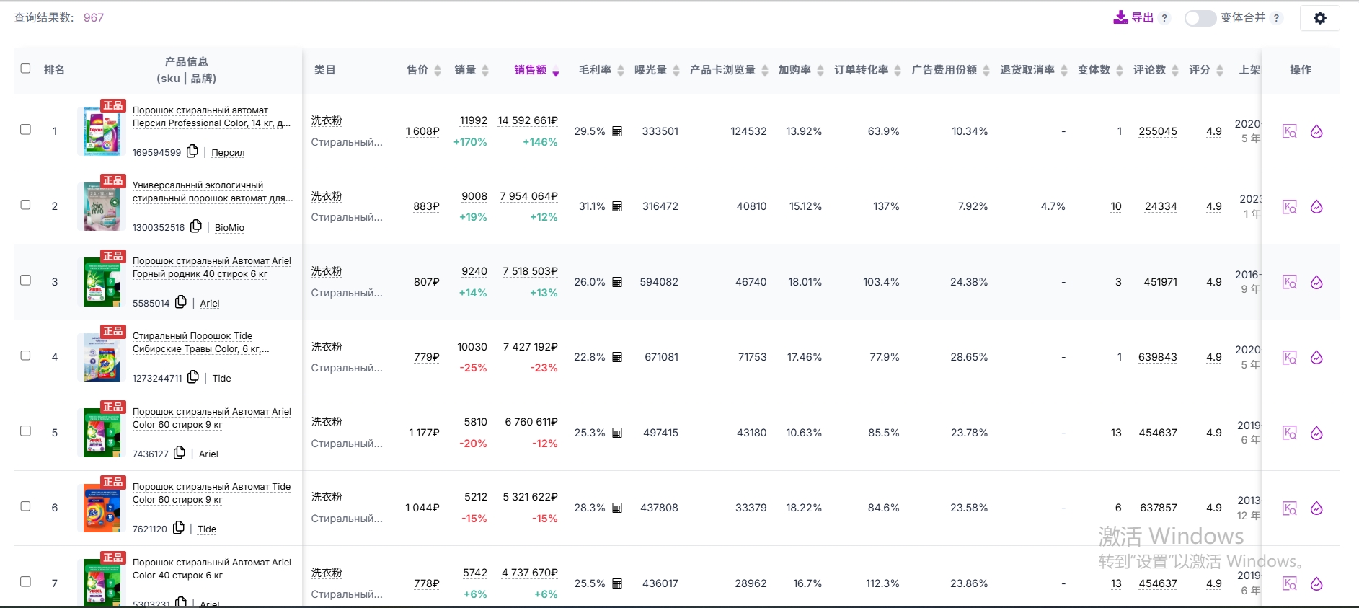Sort by 广告费用份额 column arrows
This screenshot has width=1359, height=608.
986,71
